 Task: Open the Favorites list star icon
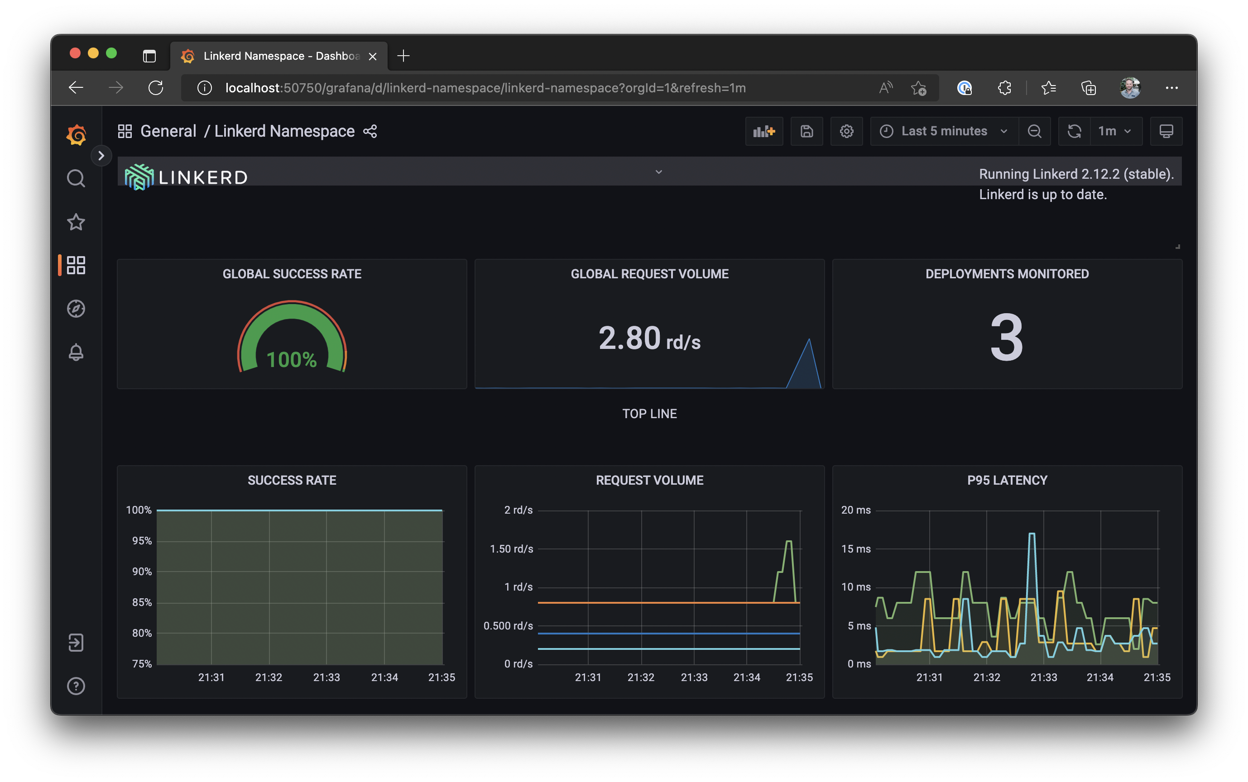tap(1049, 88)
